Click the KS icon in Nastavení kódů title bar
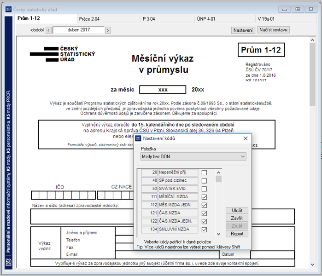This screenshot has width=322, height=276. (138, 138)
